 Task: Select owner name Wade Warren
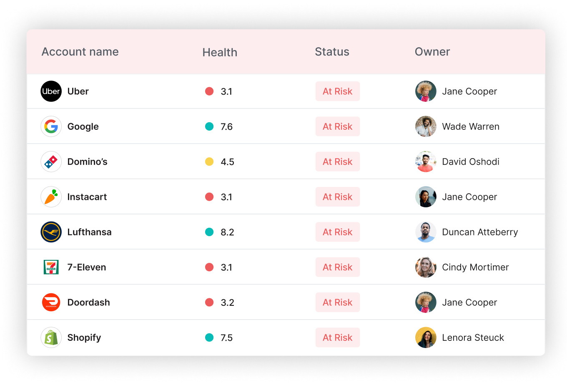pyautogui.click(x=471, y=126)
